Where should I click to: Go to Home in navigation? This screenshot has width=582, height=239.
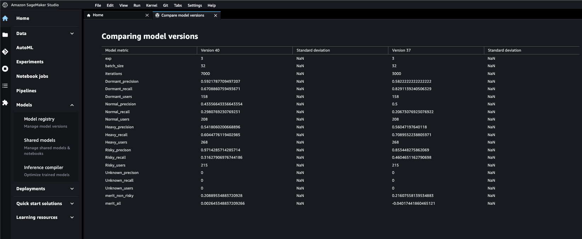point(23,18)
